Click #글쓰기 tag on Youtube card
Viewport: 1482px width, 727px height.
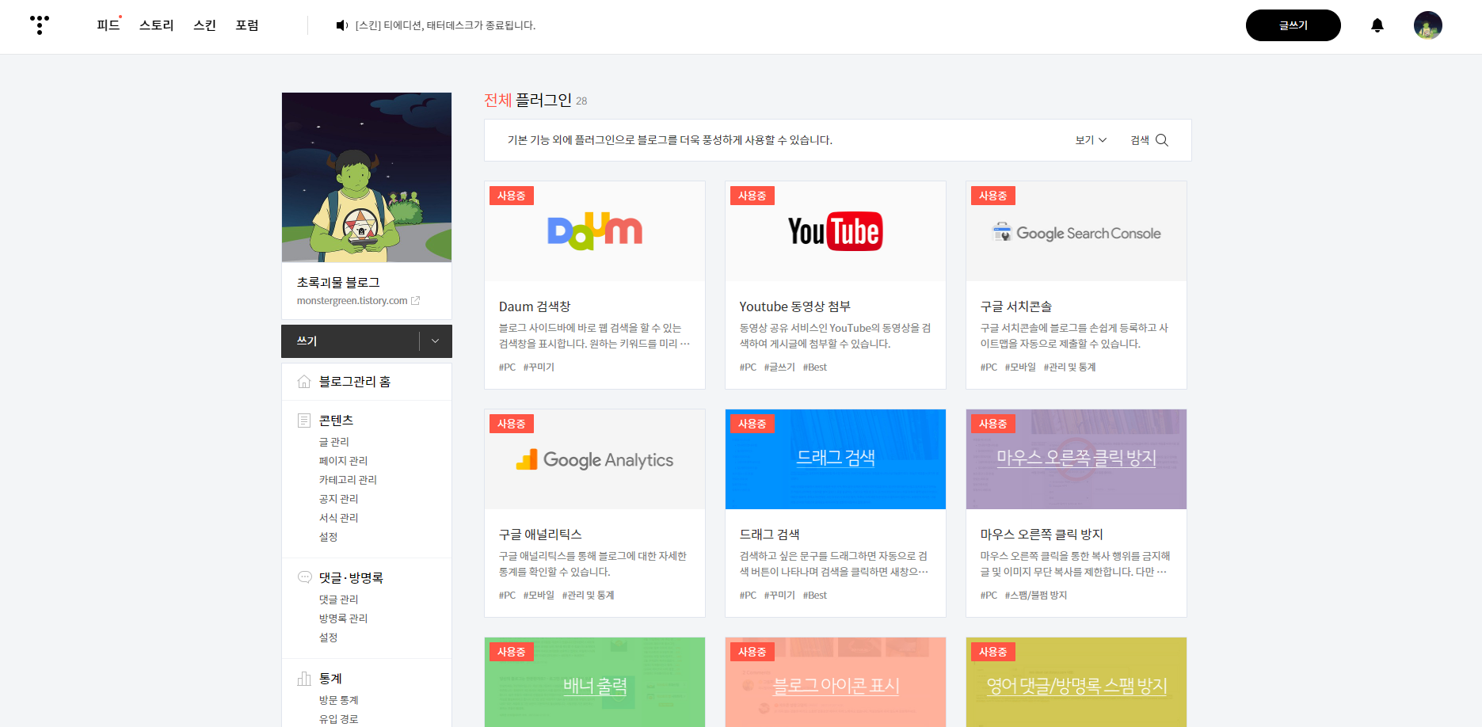coord(779,367)
